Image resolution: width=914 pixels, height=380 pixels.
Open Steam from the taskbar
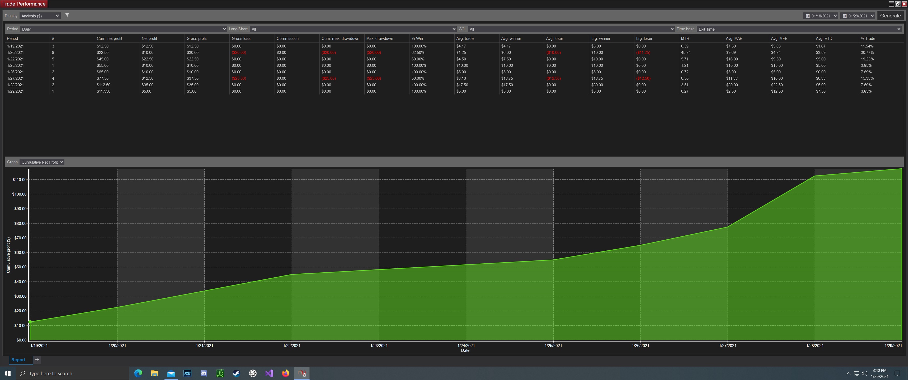(236, 373)
